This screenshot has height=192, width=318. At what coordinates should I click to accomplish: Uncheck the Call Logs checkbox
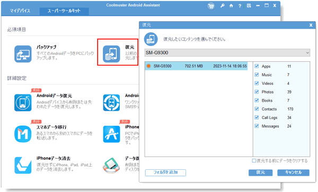point(257,117)
